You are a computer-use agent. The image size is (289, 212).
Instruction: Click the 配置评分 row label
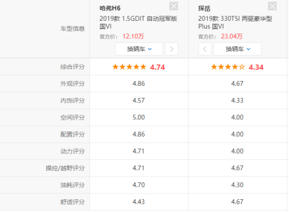click(x=73, y=134)
